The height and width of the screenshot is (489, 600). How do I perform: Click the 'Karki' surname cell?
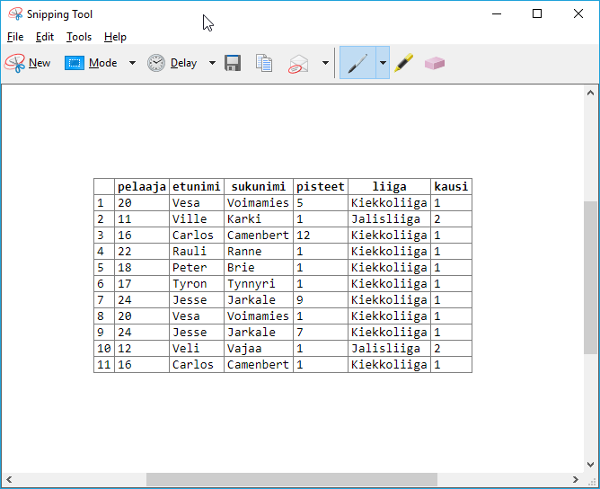pos(259,219)
